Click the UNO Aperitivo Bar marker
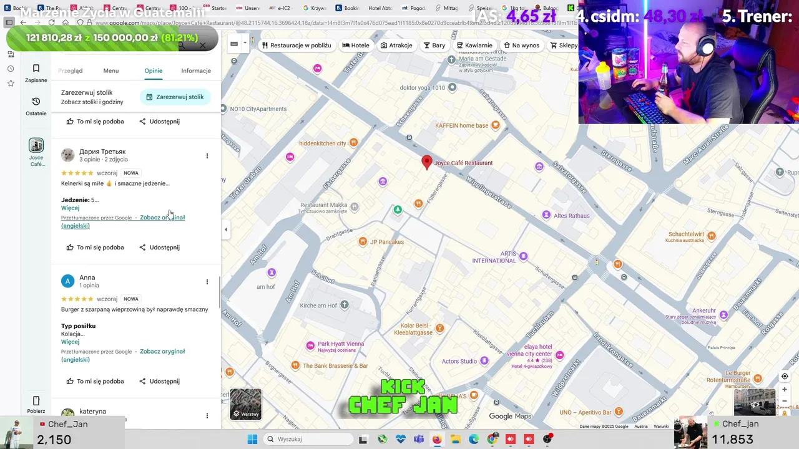799x449 pixels. 619,412
